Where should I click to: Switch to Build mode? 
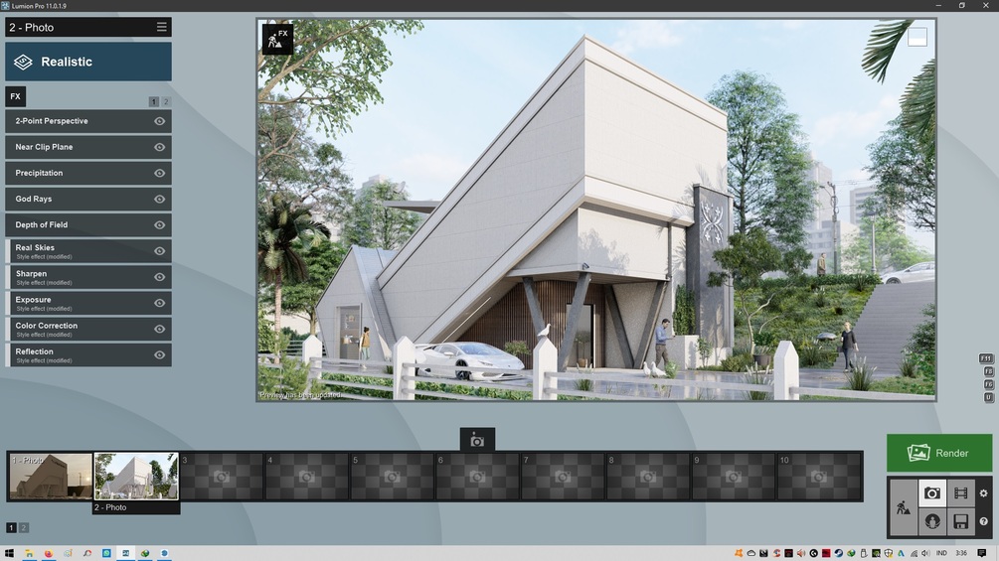[x=903, y=507]
